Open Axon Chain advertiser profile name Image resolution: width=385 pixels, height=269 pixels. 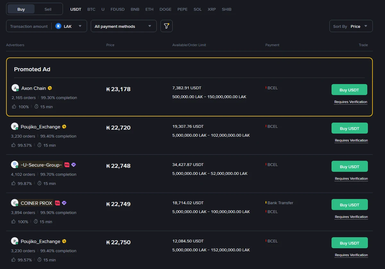pyautogui.click(x=34, y=88)
